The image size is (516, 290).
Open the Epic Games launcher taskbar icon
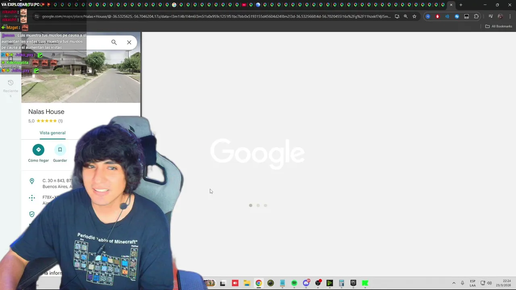click(354, 283)
